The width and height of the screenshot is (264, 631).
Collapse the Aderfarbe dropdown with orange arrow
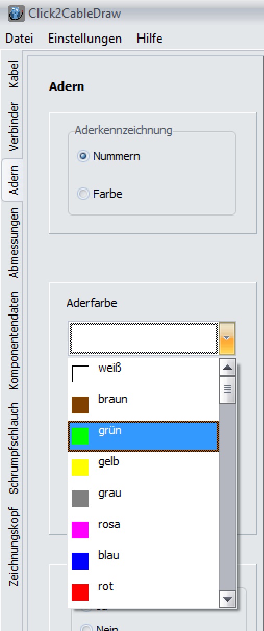(x=227, y=338)
